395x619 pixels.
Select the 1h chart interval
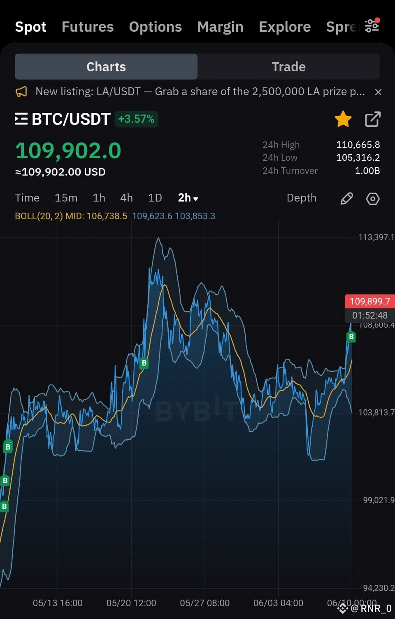point(99,198)
